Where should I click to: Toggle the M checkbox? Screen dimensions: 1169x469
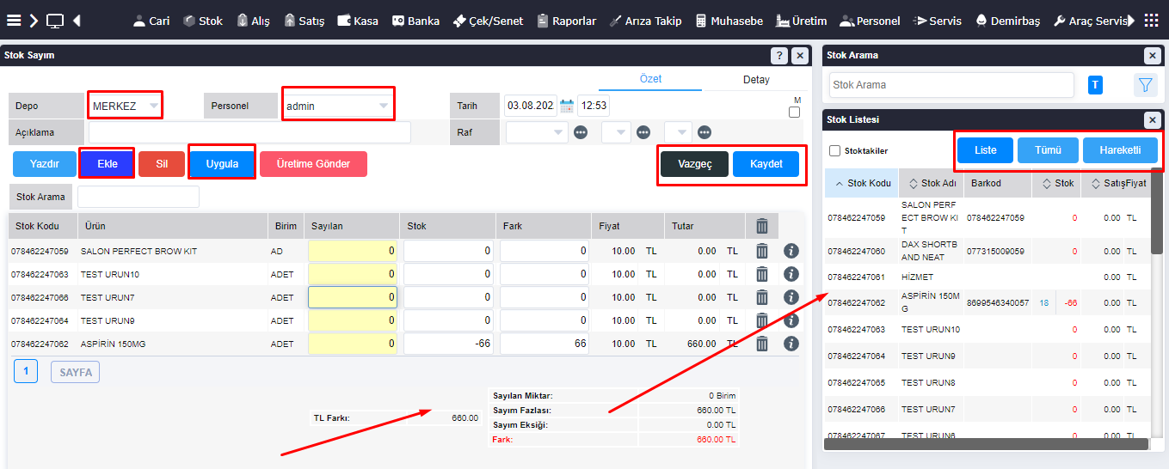(794, 112)
